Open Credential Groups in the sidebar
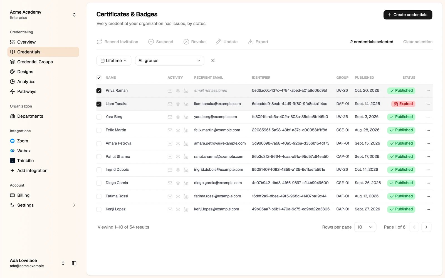The image size is (445, 278). 43,62
